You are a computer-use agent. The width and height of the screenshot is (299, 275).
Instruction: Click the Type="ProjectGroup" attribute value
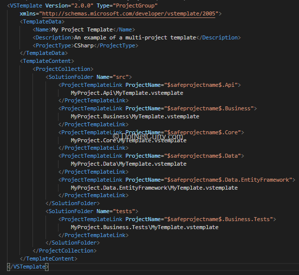[135, 5]
